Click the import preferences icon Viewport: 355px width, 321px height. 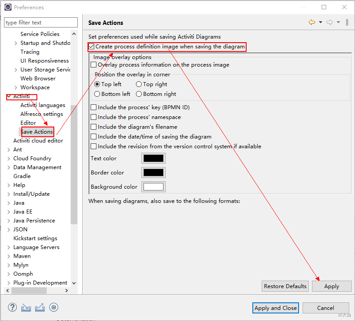pos(26,307)
